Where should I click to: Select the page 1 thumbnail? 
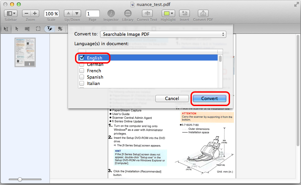point(25,52)
